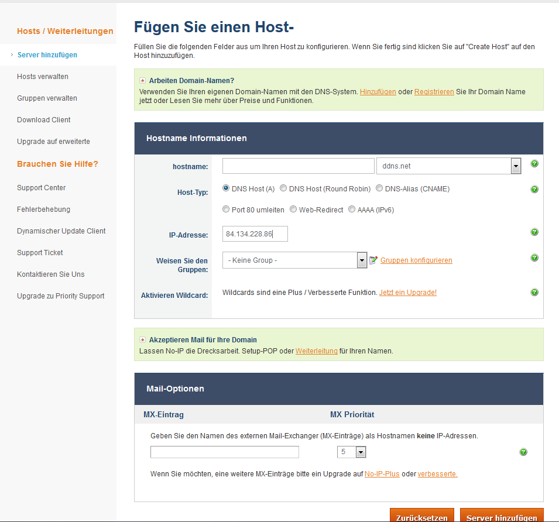
Task: Click the Zurücksetzen button
Action: (x=421, y=517)
